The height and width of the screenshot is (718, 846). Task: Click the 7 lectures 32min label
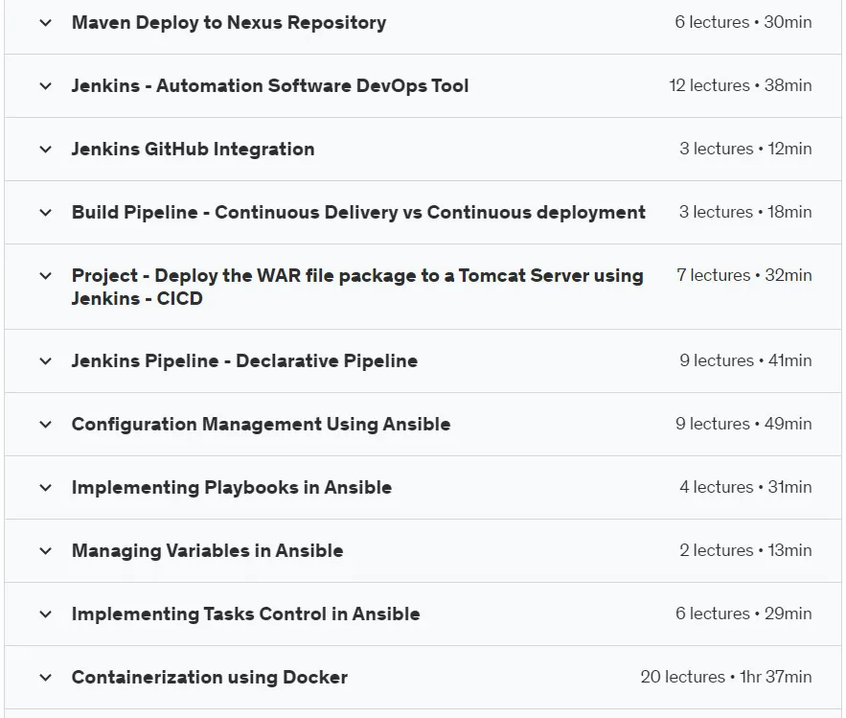click(x=744, y=275)
